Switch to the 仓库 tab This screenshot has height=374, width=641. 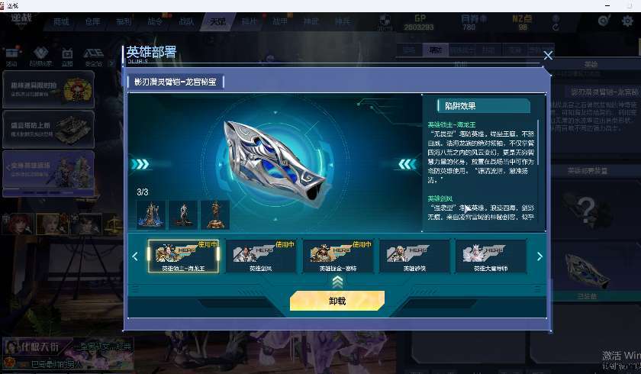(x=93, y=21)
